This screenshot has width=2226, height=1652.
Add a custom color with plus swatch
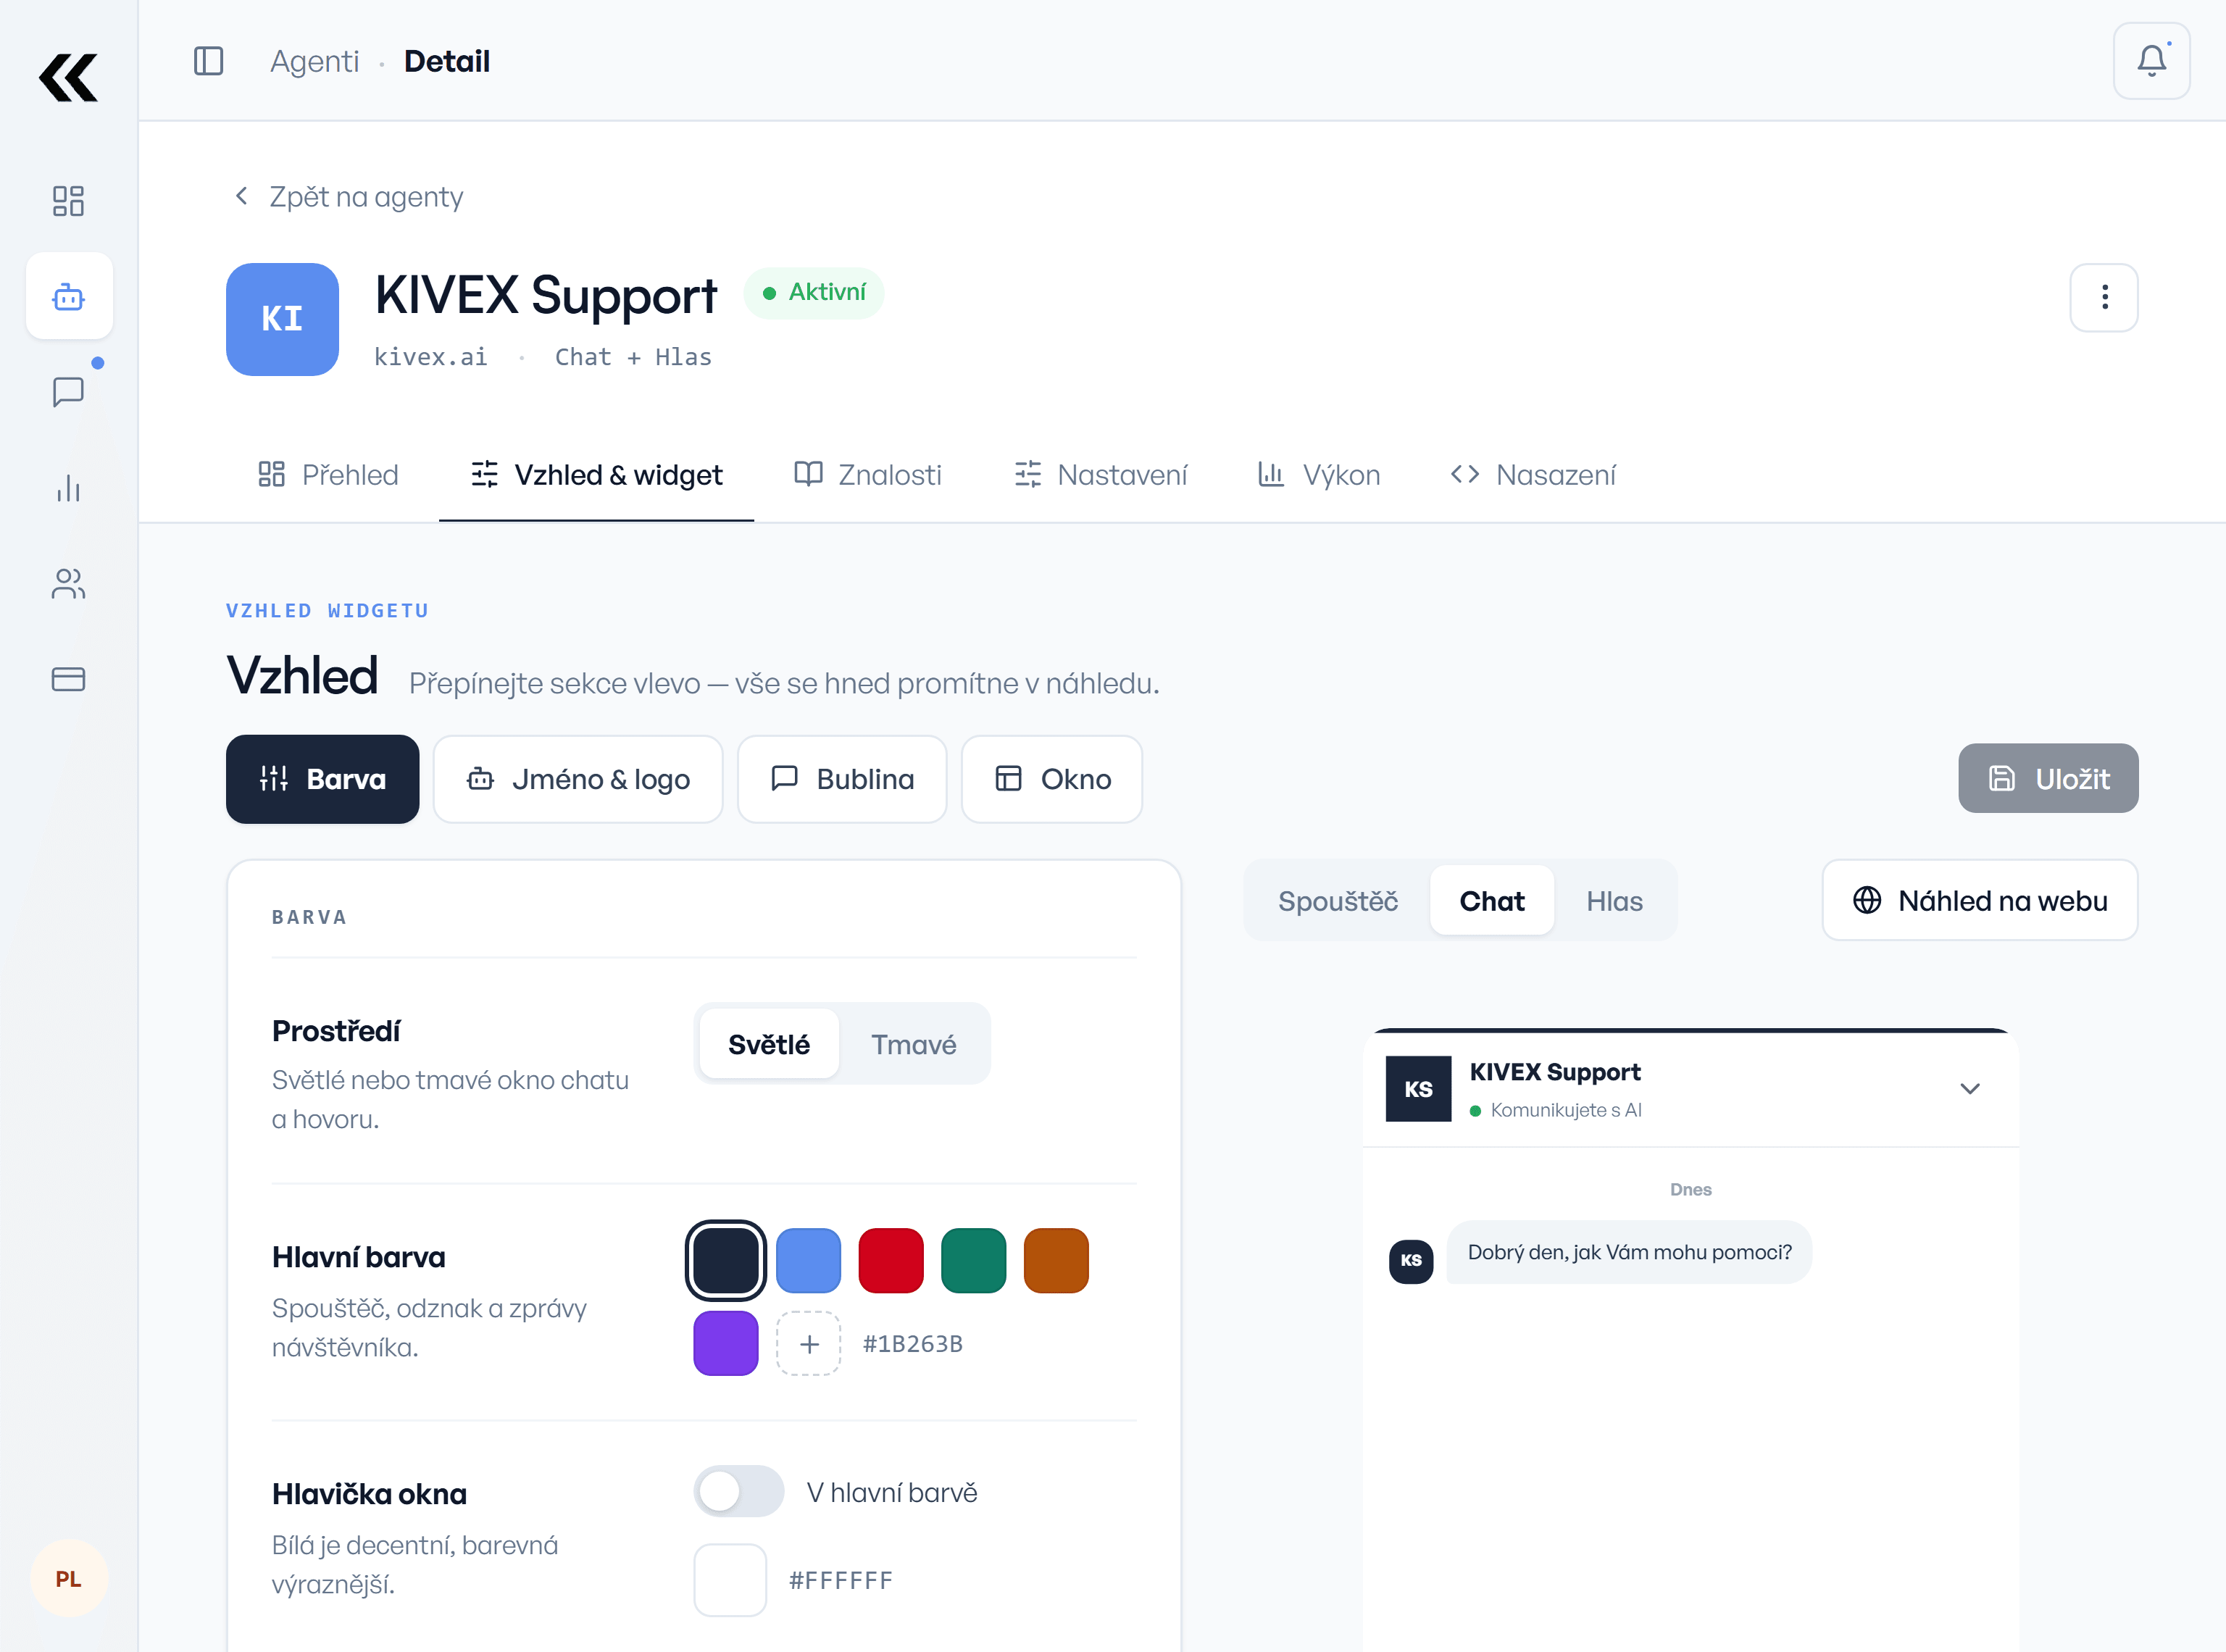(808, 1343)
